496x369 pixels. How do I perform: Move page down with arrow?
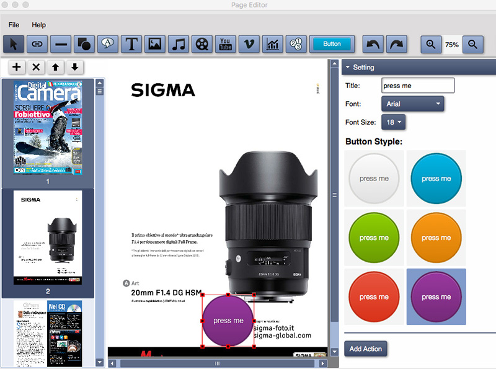74,67
